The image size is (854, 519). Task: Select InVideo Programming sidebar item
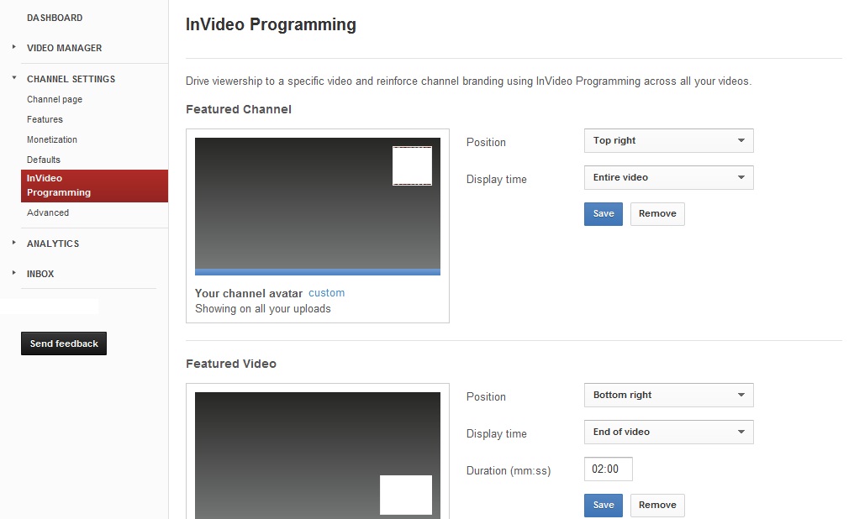click(x=94, y=186)
